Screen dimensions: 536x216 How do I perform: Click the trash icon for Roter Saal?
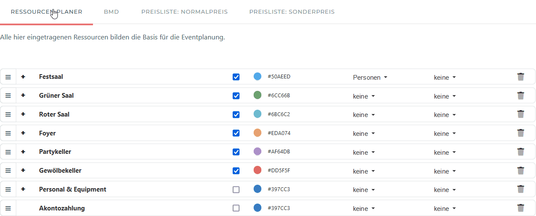point(521,114)
